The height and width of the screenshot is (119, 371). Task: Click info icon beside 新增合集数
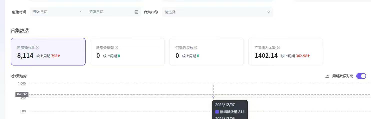[x=117, y=47]
